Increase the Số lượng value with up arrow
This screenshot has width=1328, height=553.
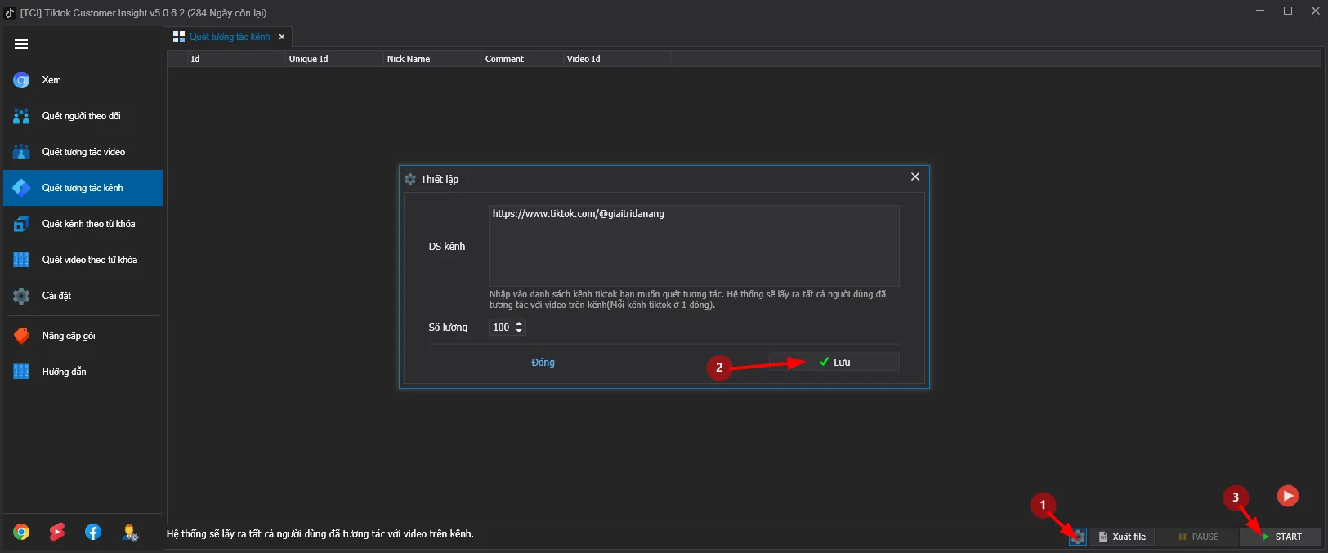click(519, 323)
